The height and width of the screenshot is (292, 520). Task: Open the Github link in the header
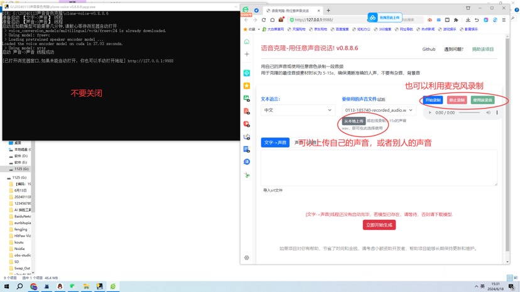[429, 49]
